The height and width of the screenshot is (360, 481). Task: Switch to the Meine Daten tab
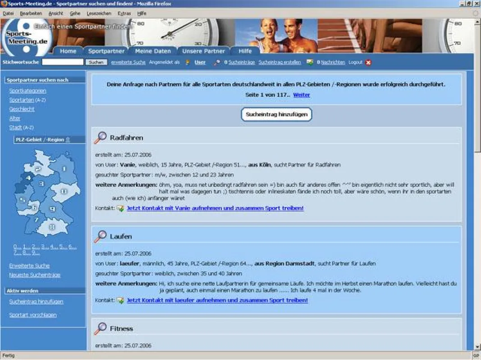(153, 51)
